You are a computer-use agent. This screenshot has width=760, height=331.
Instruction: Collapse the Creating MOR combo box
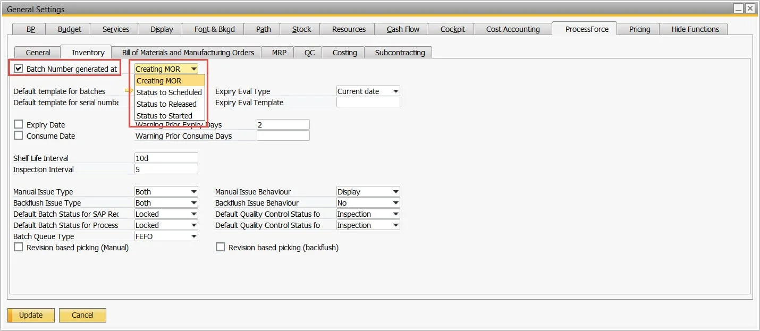click(x=194, y=69)
